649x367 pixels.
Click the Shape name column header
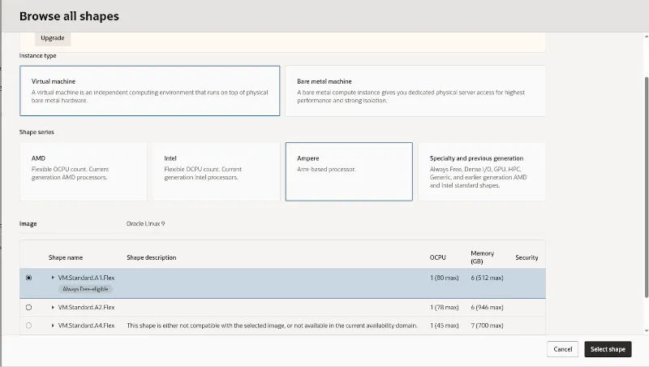coord(66,257)
